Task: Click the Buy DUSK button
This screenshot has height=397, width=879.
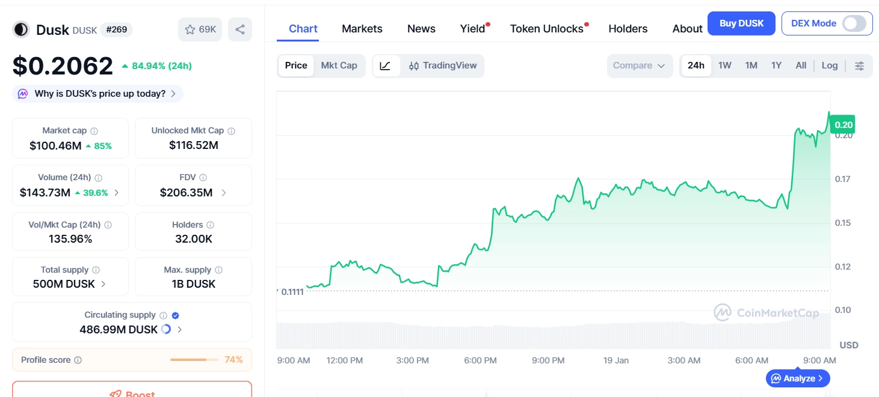Action: [x=741, y=23]
